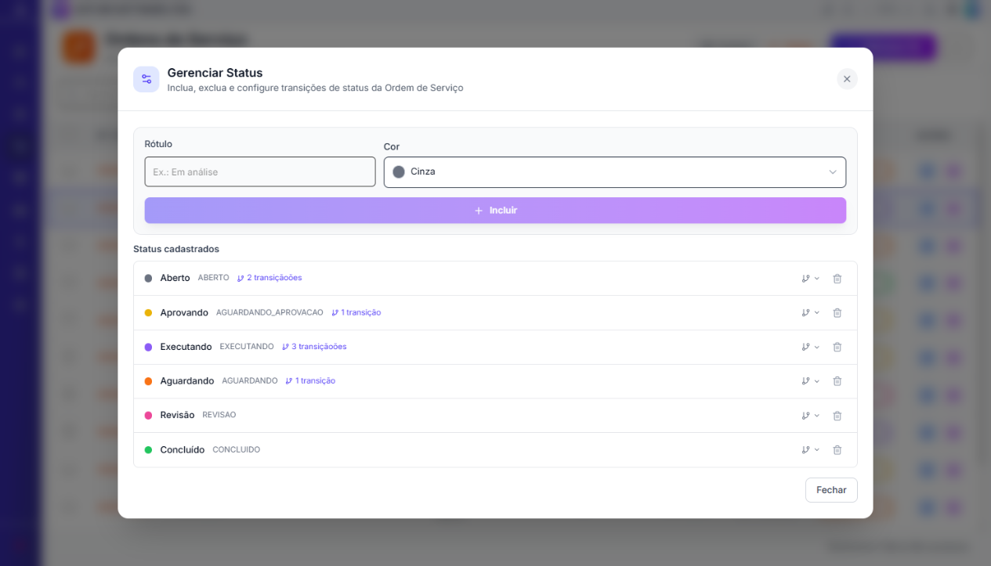Click '1 transição' link on Aprovando row

[x=356, y=312]
